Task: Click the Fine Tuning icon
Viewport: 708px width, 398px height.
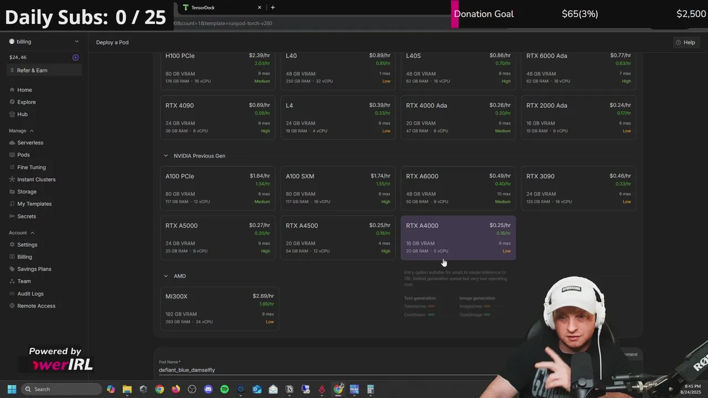Action: (12, 167)
